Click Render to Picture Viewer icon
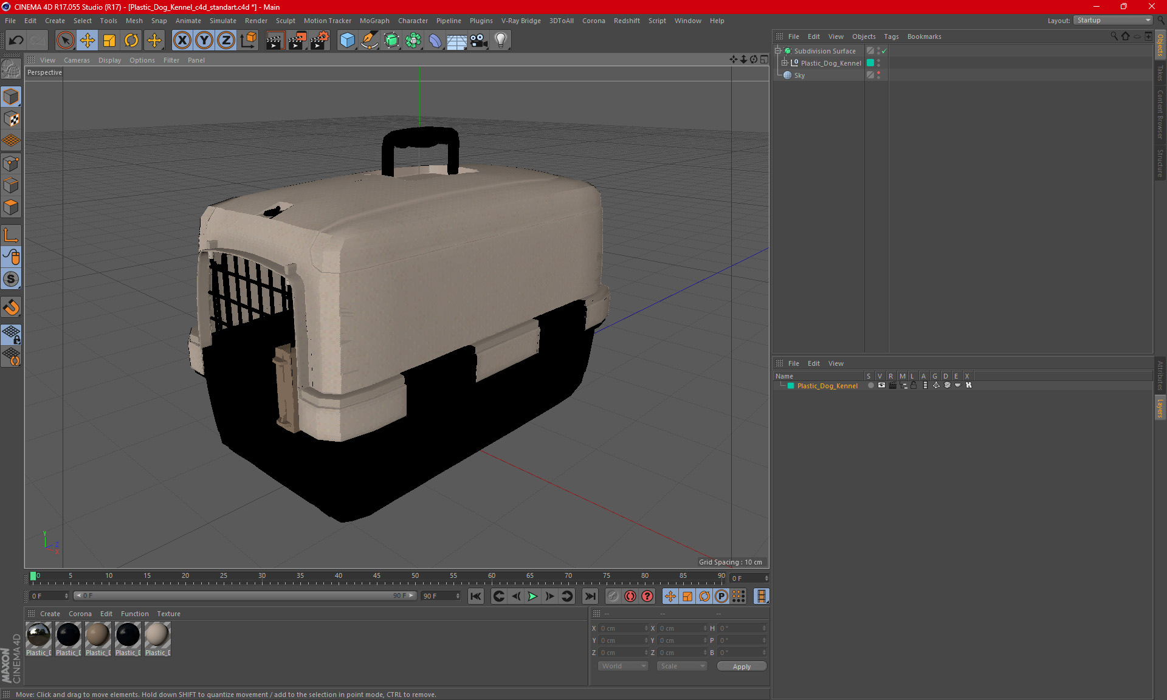1167x700 pixels. point(297,41)
